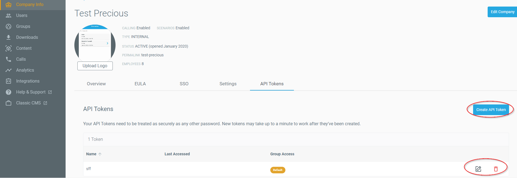Switch to the Overview tab
Image resolution: width=517 pixels, height=178 pixels.
96,84
